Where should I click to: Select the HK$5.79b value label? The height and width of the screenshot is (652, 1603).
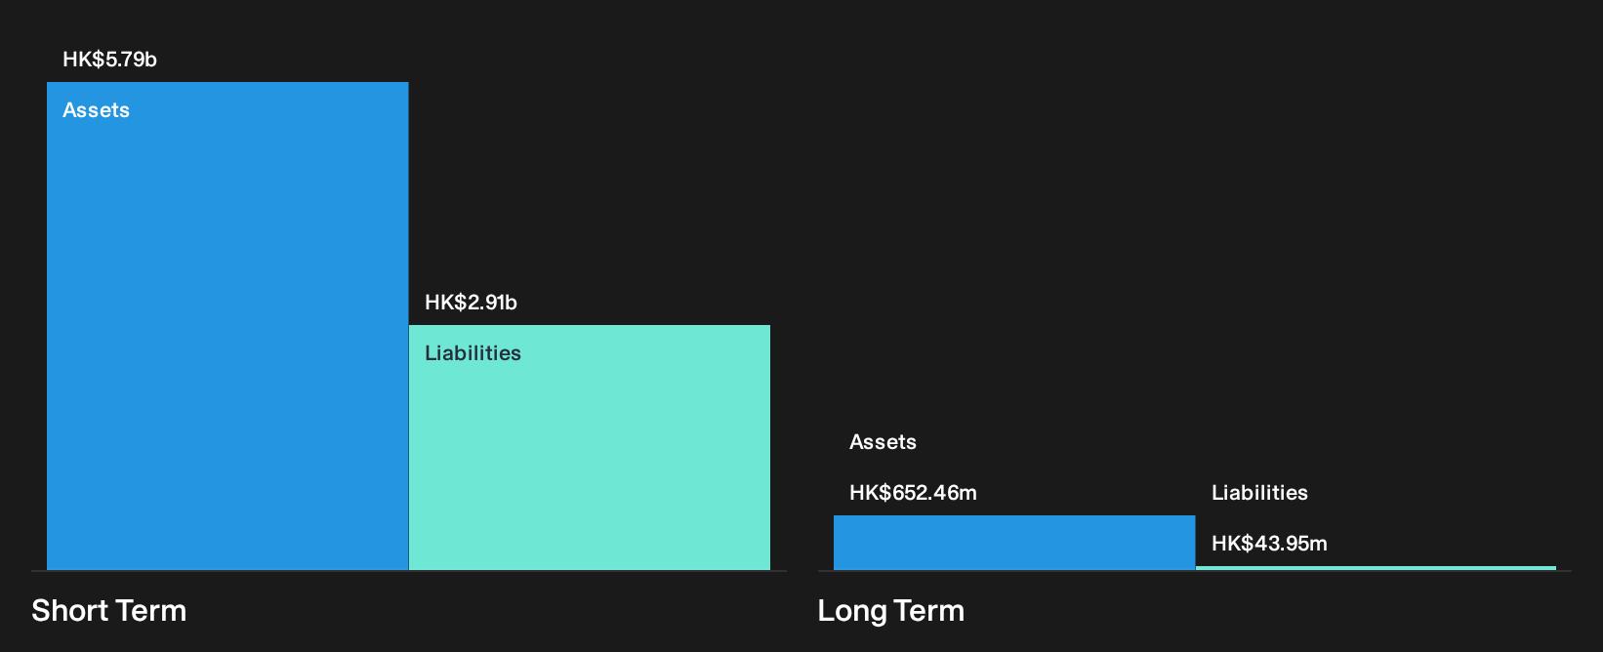[x=109, y=60]
